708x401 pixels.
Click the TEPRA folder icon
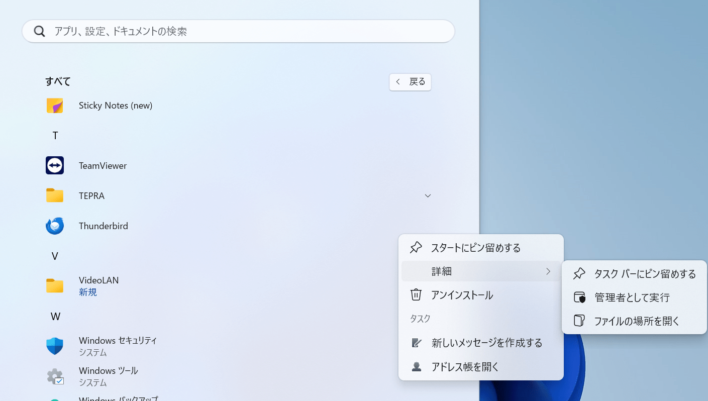coord(55,195)
